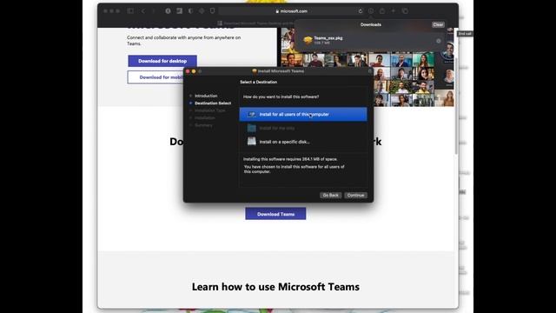The image size is (556, 313).
Task: Click Continue in the installer
Action: tap(355, 195)
